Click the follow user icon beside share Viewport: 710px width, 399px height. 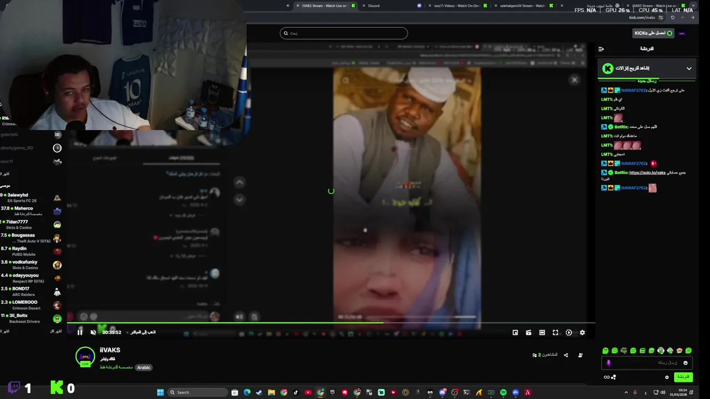[x=580, y=355]
